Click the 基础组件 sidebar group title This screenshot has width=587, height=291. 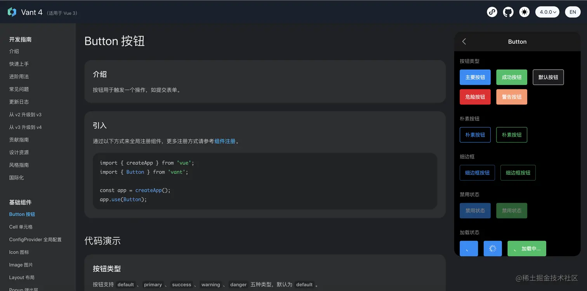(x=21, y=202)
